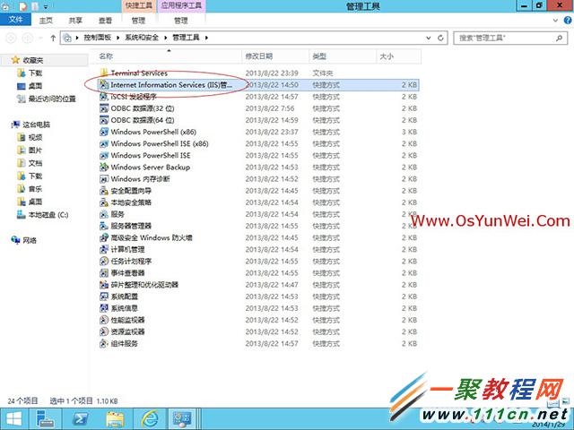Open 最近访问的位置 in navigation pane

tap(52, 99)
